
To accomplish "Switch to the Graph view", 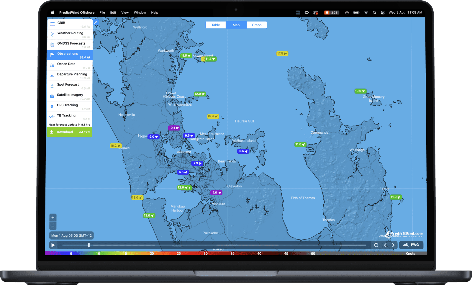I will (256, 25).
